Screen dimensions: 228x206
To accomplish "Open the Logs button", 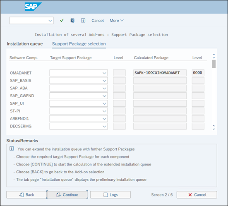I will point(110,195).
